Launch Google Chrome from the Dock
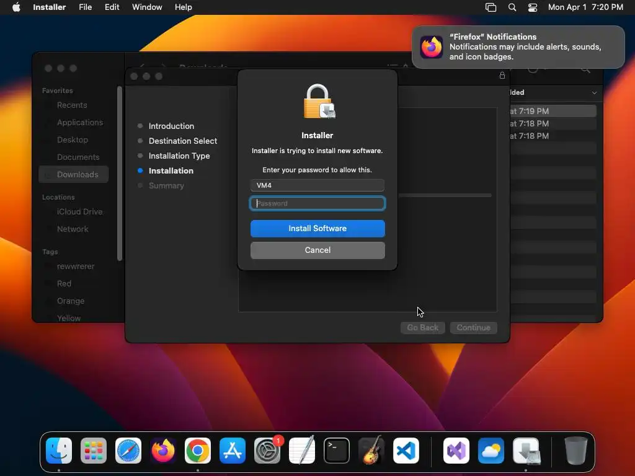Screen dimensions: 635x476 (198, 451)
